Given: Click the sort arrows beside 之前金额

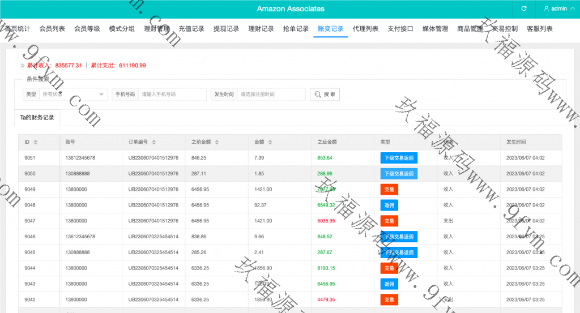Looking at the screenshot, I should coord(216,142).
